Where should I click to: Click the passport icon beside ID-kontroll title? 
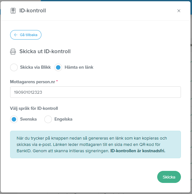13,11
